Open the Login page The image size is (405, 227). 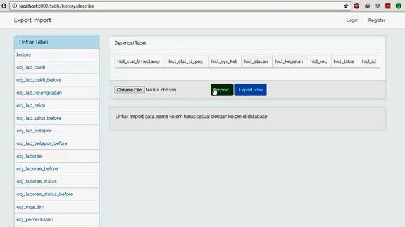352,20
